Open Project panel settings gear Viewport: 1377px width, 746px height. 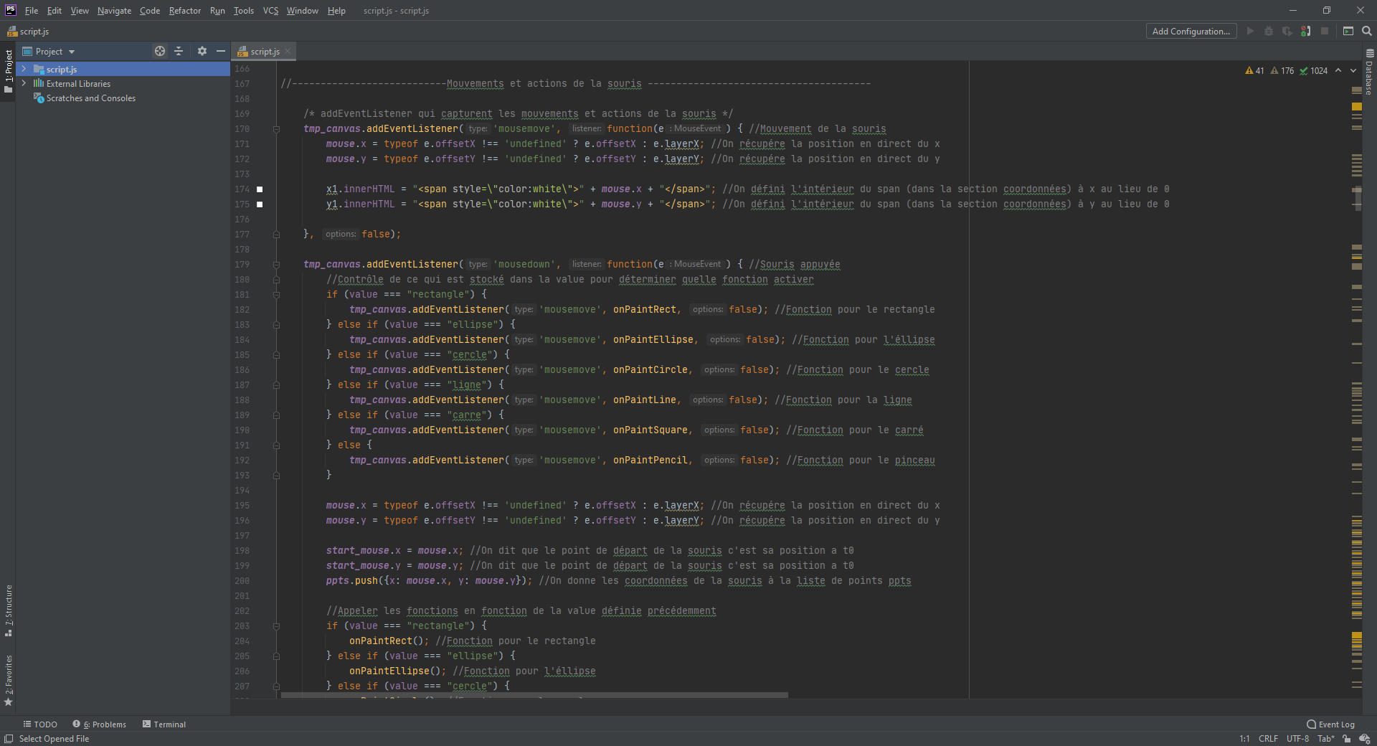(202, 51)
